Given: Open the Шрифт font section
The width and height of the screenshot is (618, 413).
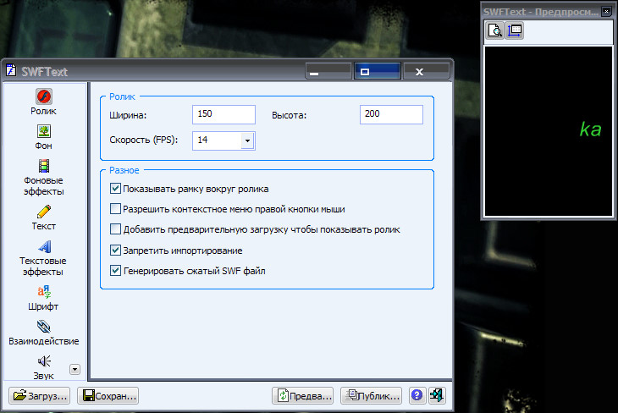Looking at the screenshot, I should (x=43, y=298).
